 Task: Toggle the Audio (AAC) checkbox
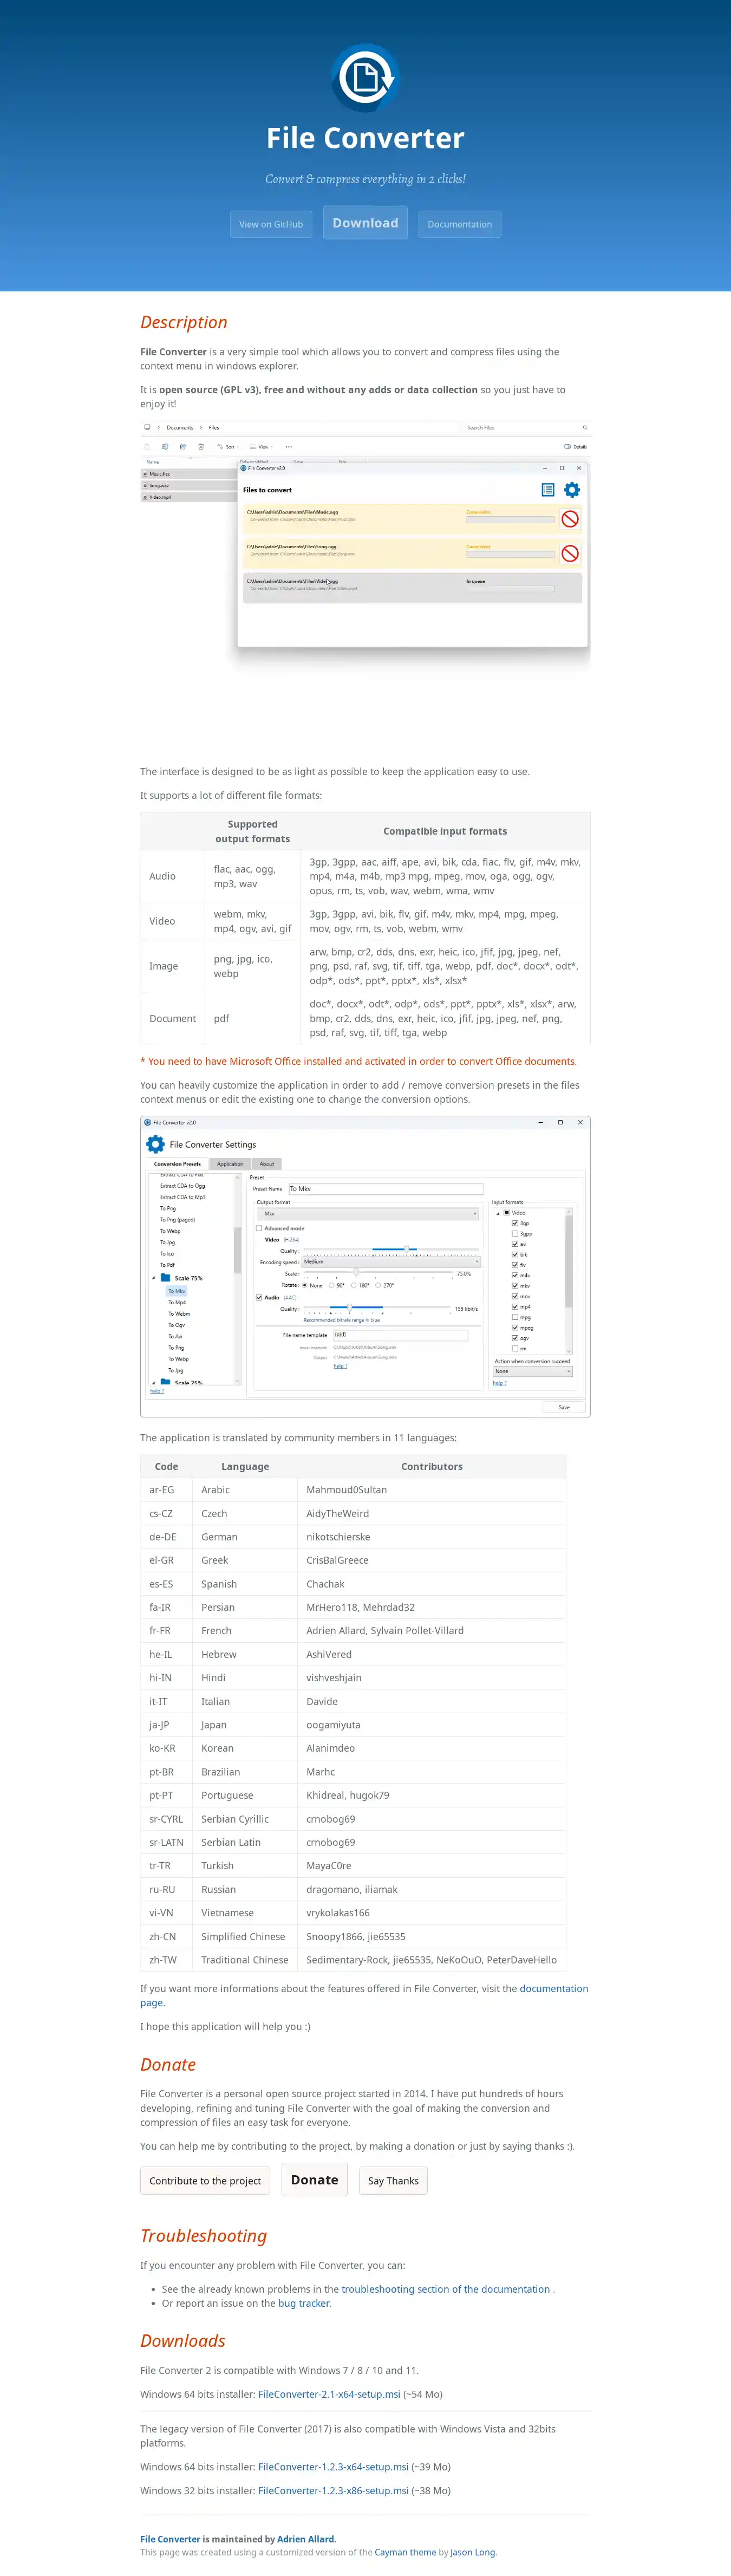coord(259,1297)
